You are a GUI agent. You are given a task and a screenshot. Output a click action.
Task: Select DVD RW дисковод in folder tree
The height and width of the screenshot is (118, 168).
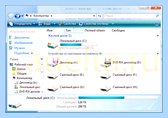pos(30,92)
